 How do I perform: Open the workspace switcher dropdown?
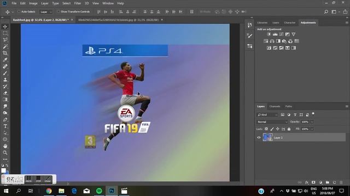point(335,12)
